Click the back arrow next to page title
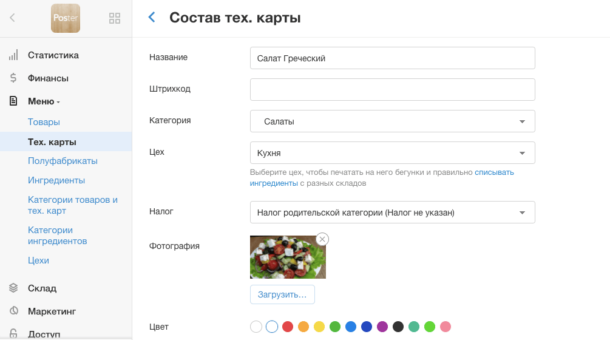 click(x=152, y=18)
